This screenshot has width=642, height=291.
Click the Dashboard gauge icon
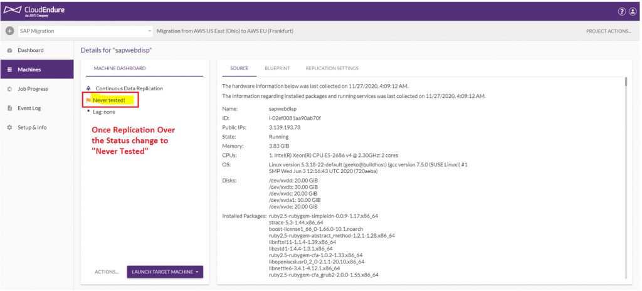coord(9,50)
